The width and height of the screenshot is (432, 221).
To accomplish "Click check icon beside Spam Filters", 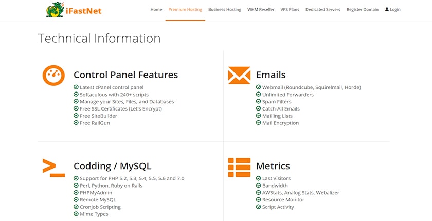I will click(258, 102).
